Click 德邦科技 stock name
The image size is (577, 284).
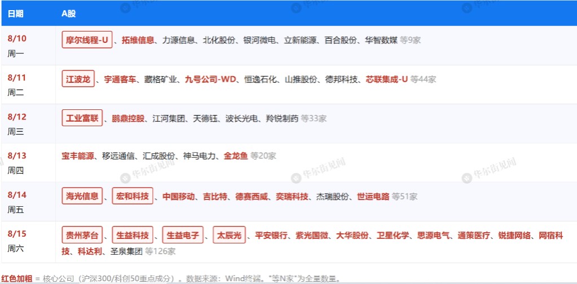341,79
